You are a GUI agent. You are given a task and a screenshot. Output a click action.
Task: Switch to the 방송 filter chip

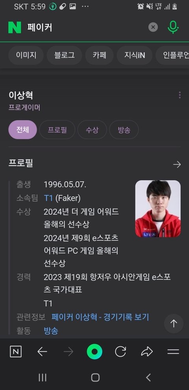click(x=124, y=130)
